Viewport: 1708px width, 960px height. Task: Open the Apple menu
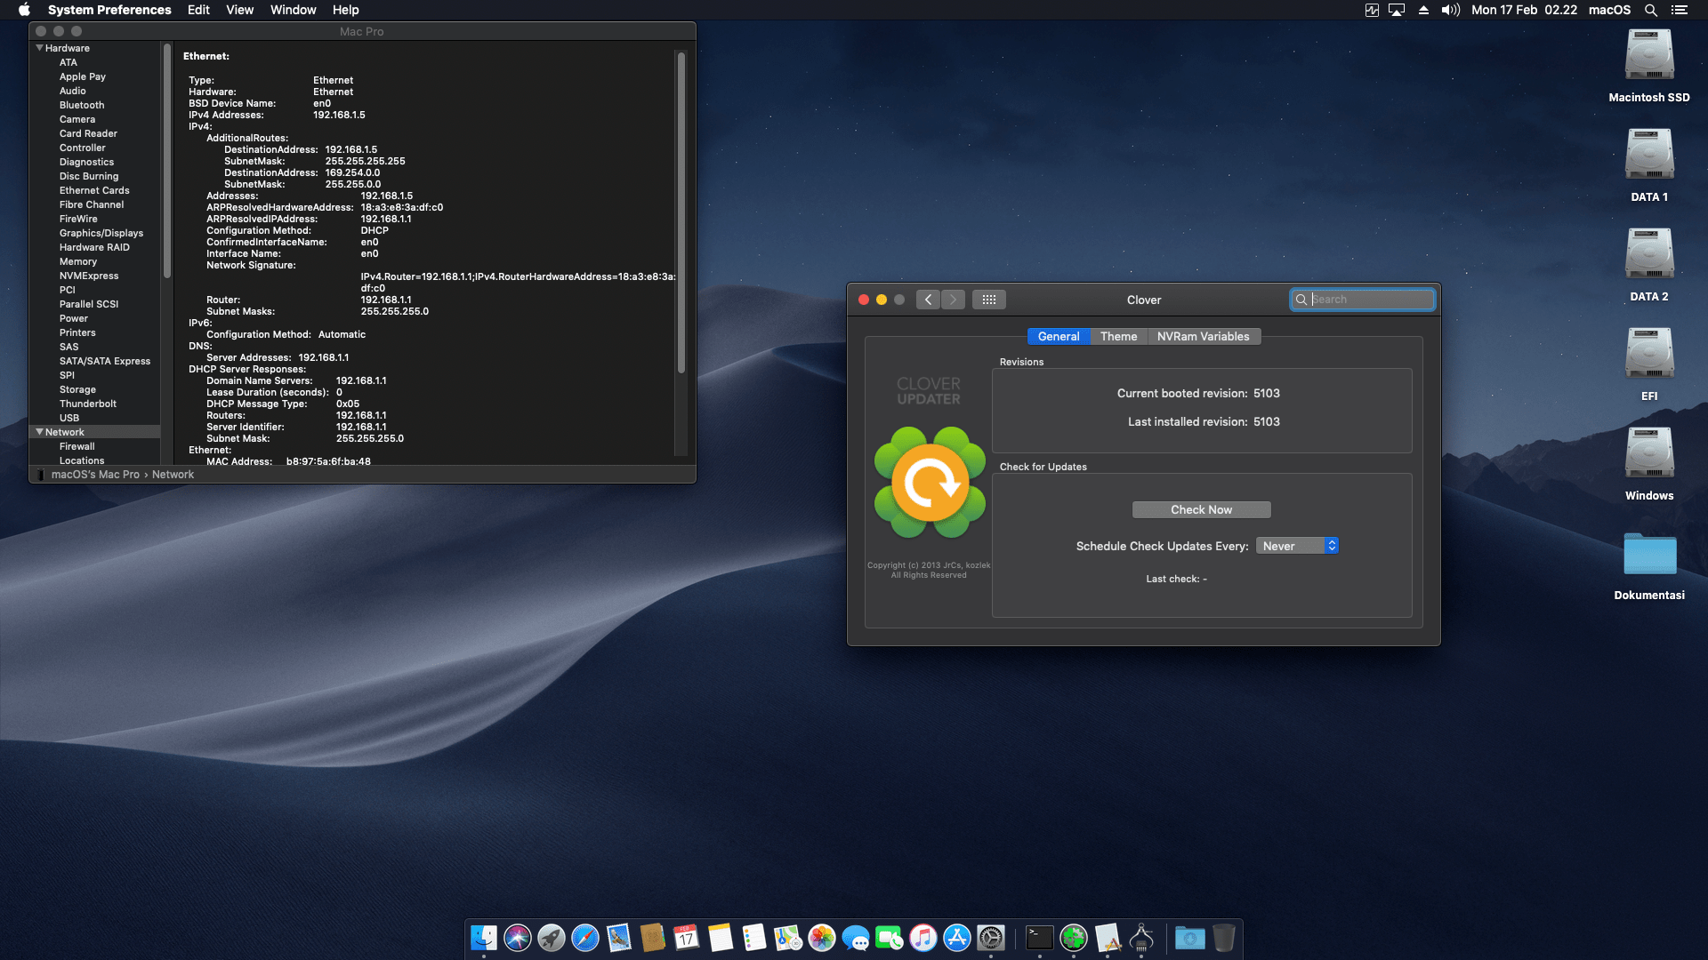coord(24,10)
